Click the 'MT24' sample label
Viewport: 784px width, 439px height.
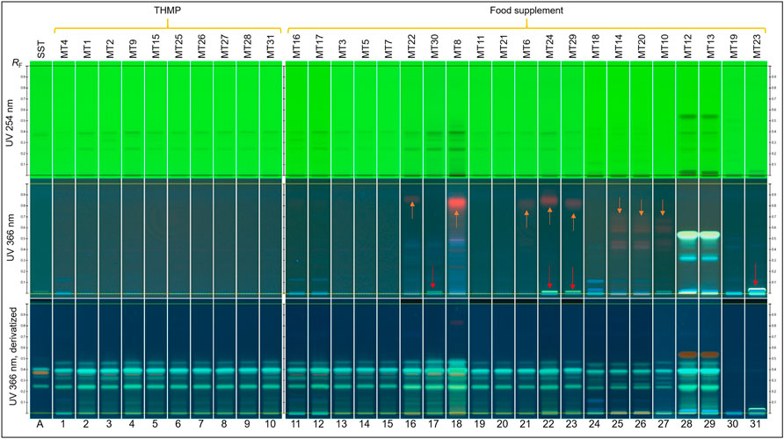click(549, 47)
